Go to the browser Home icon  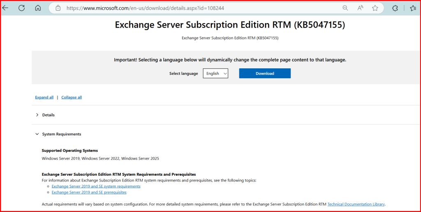(x=38, y=8)
